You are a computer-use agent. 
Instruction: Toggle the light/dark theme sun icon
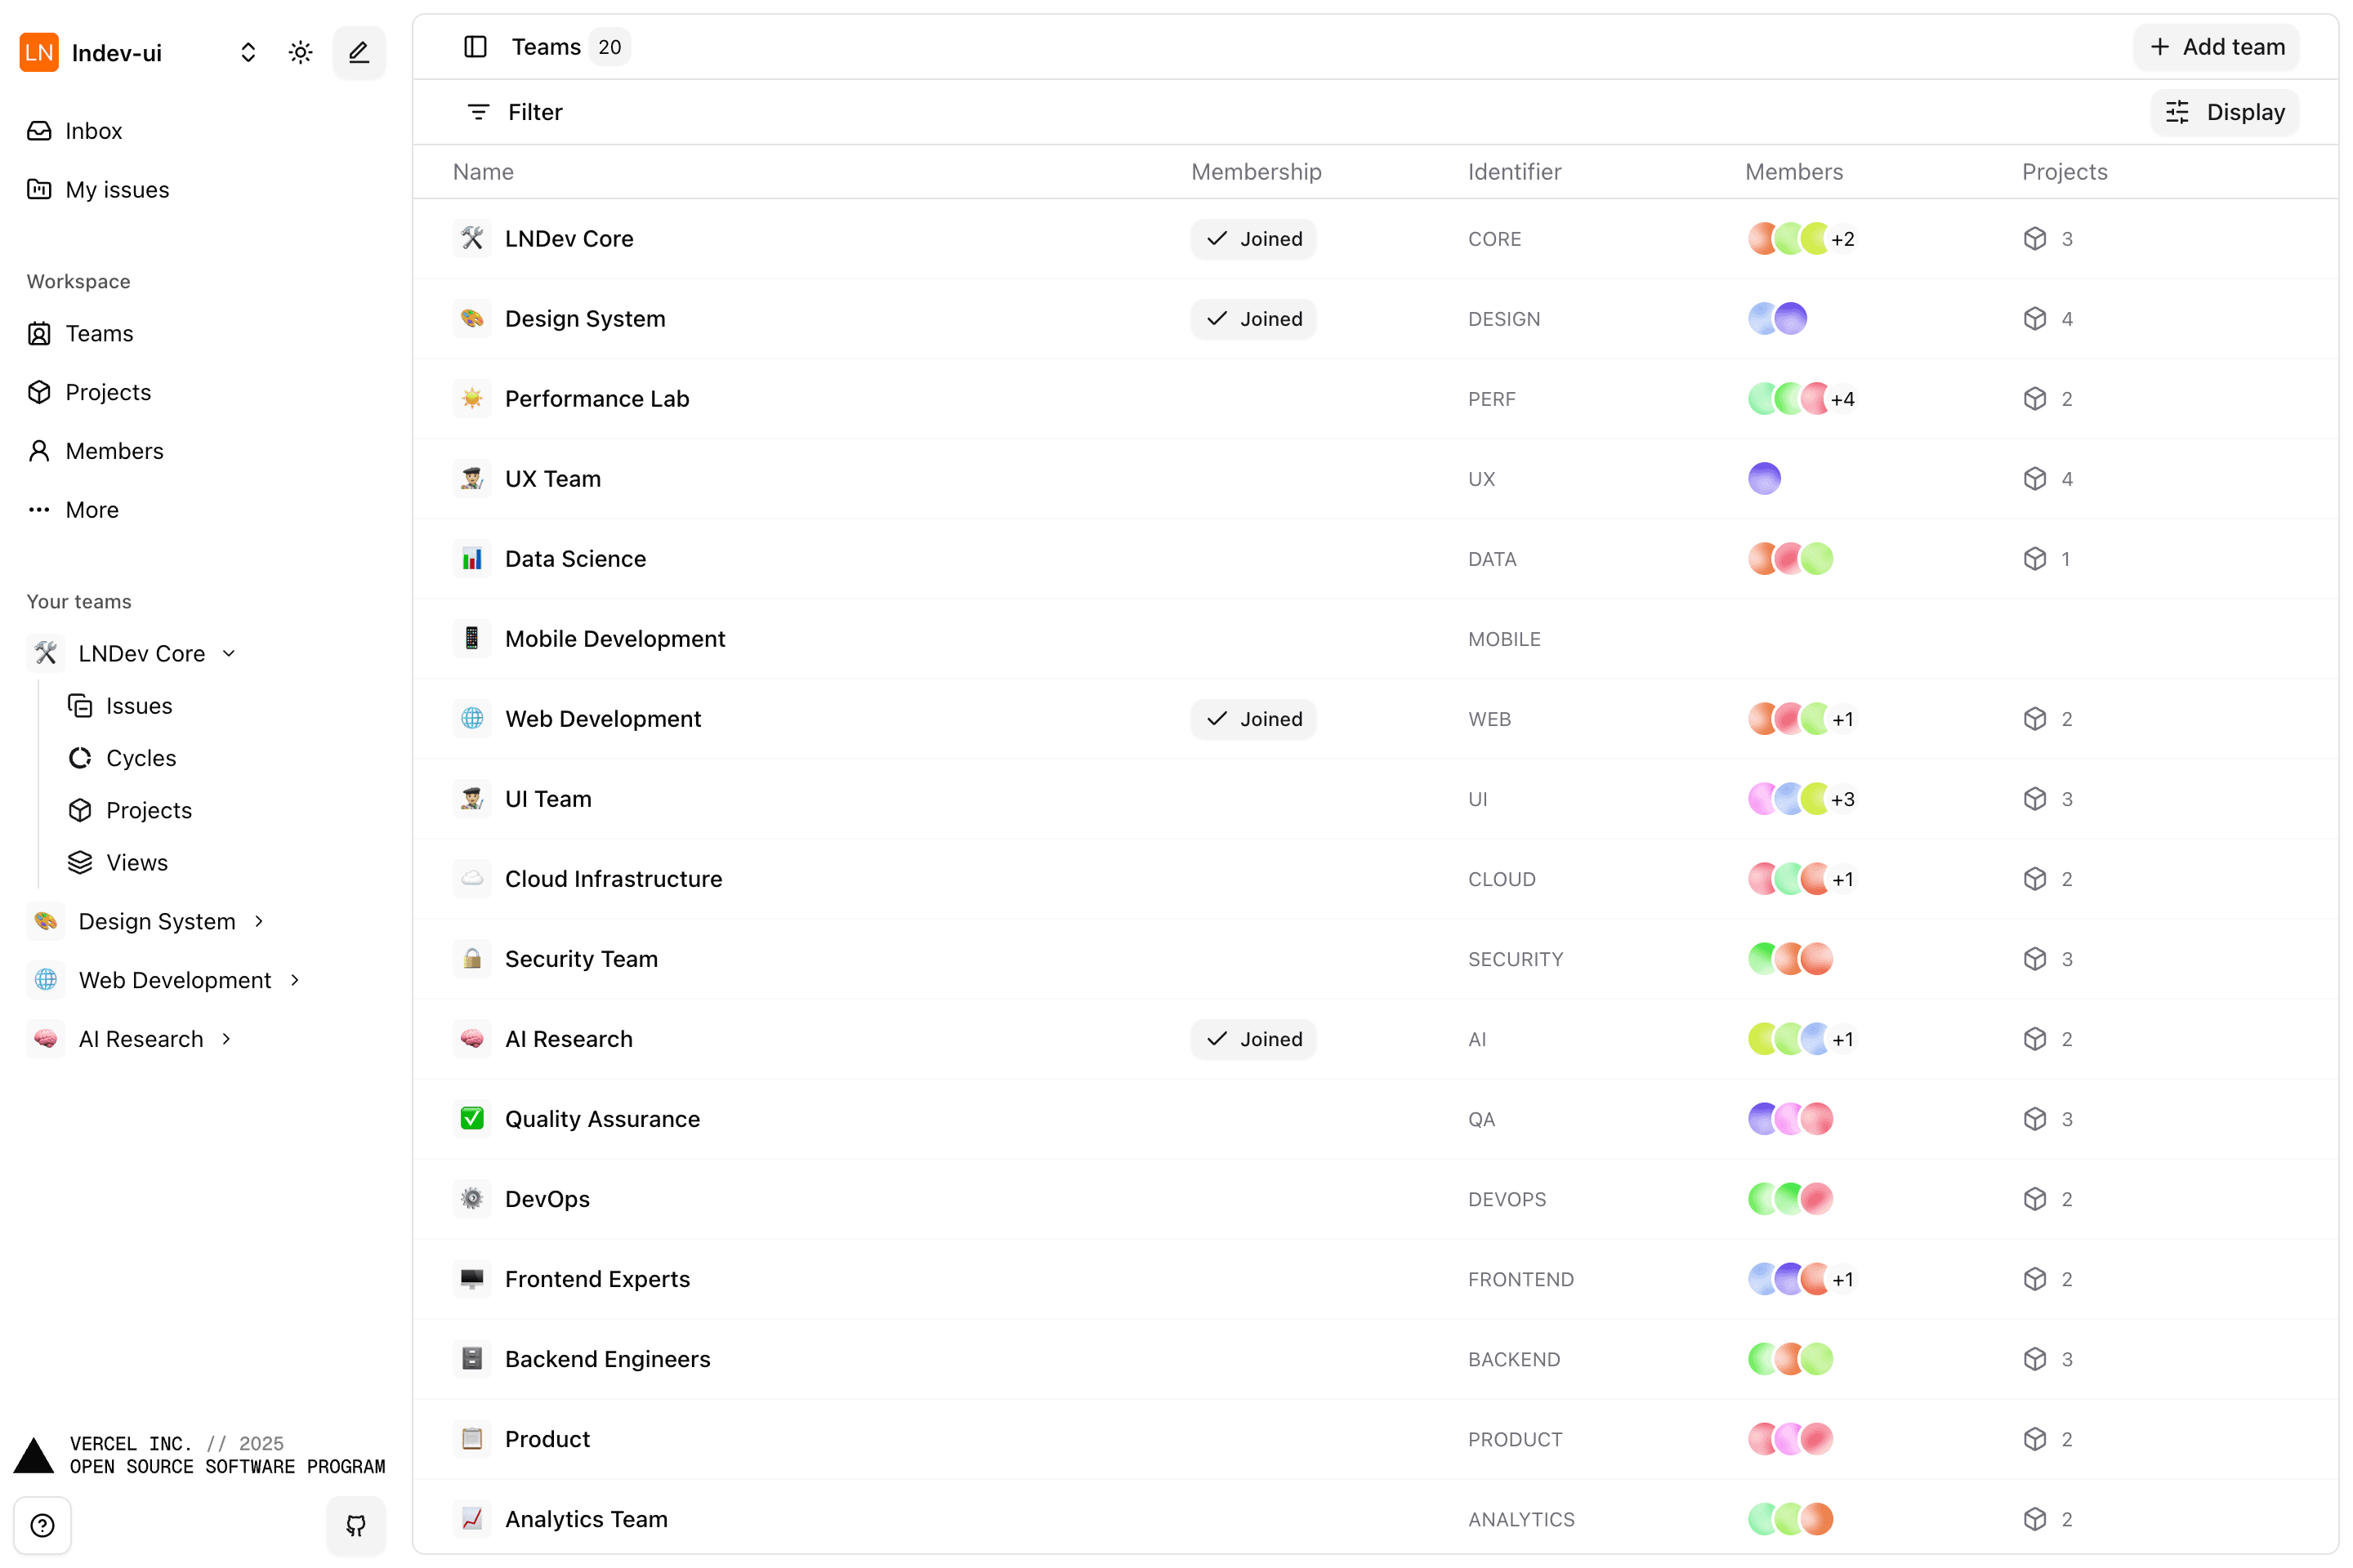pos(300,52)
